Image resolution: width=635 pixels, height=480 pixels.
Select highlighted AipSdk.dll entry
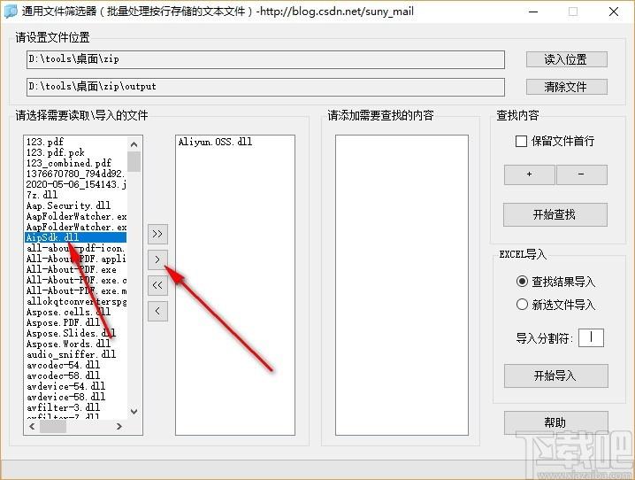pyautogui.click(x=76, y=237)
